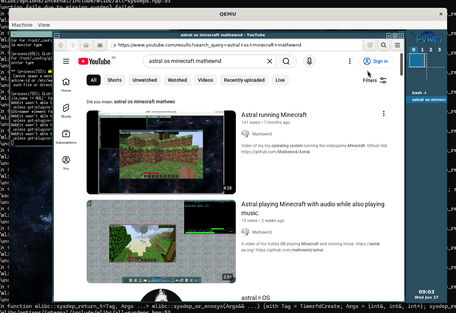
Task: Select the Videos filter chip
Action: click(x=205, y=80)
